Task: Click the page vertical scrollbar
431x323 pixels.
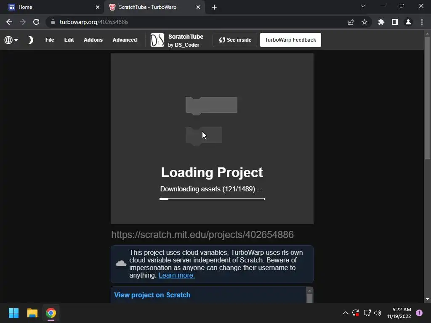Action: [427, 98]
